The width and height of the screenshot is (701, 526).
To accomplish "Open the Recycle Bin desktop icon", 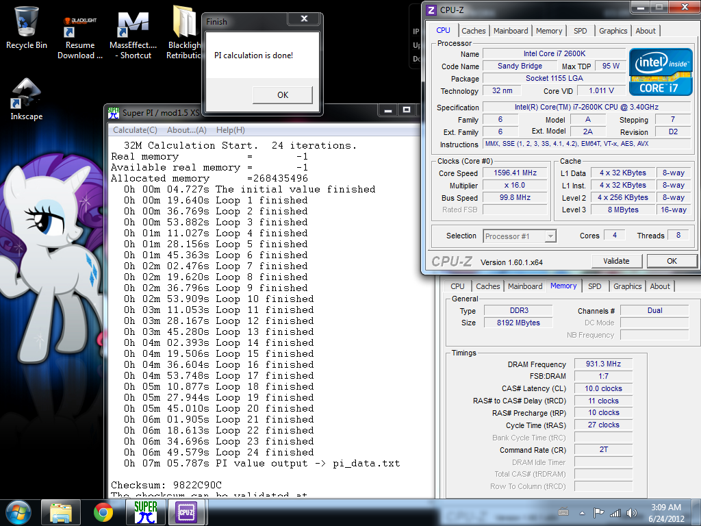I will tap(27, 27).
